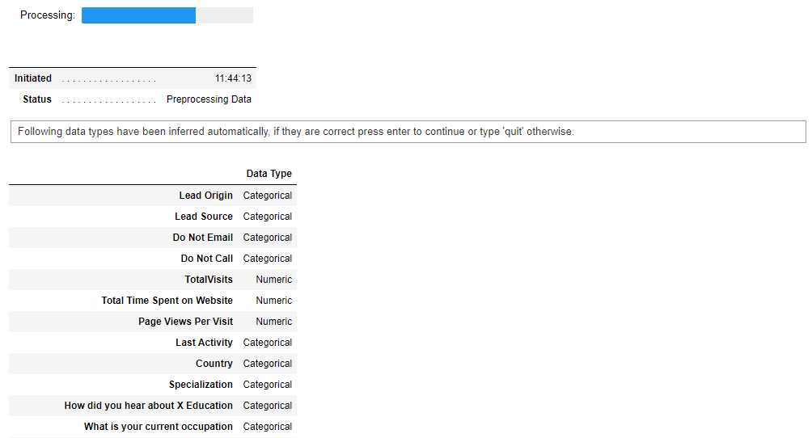Viewport: 812px width, 438px height.
Task: Click the Numeric type for TotalVisits
Action: point(274,280)
